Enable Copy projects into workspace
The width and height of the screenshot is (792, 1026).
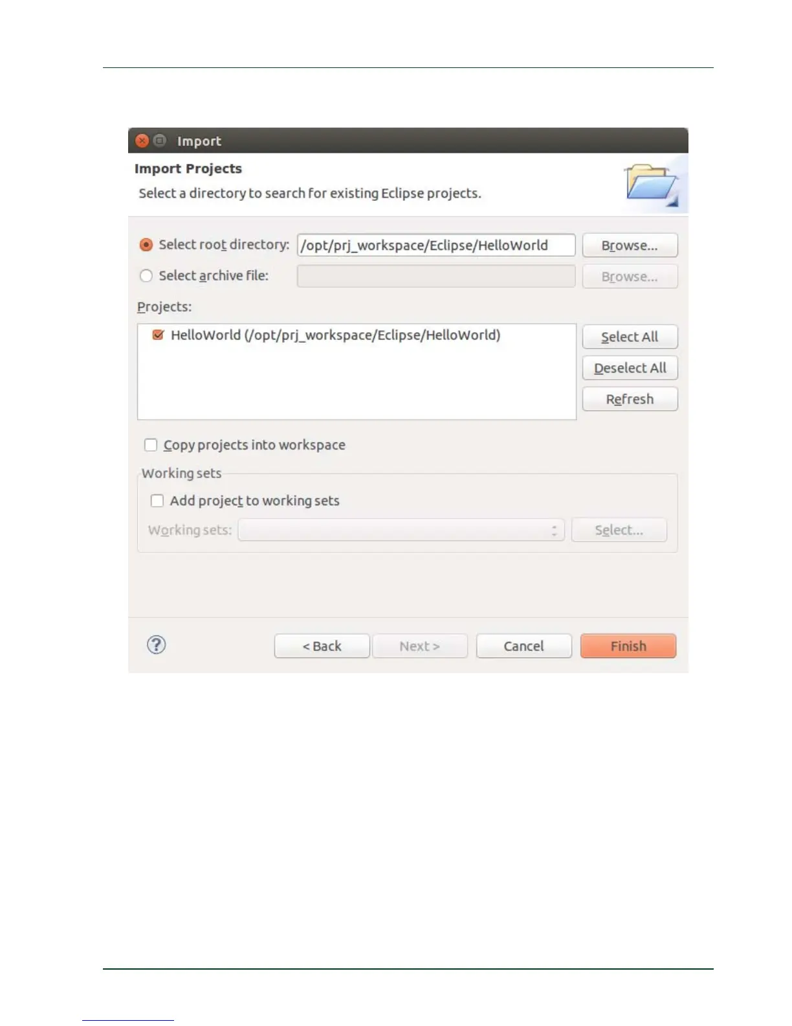pos(151,445)
